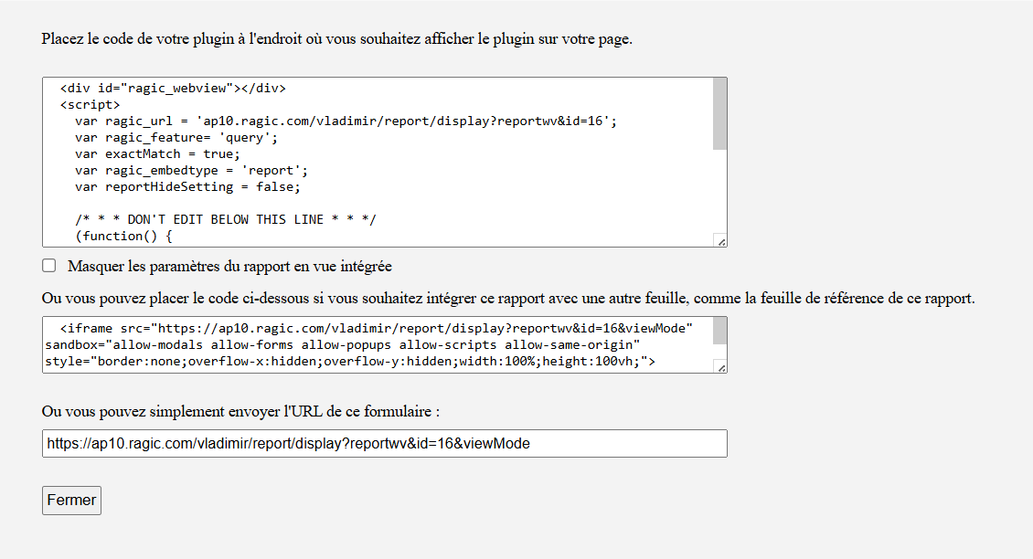Grab the plugin code box resize handle
Image resolution: width=1033 pixels, height=559 pixels.
click(720, 241)
